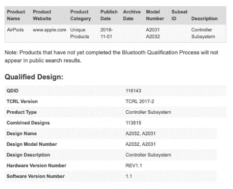Select the software version value 1.1
233x189 pixels.
point(129,176)
